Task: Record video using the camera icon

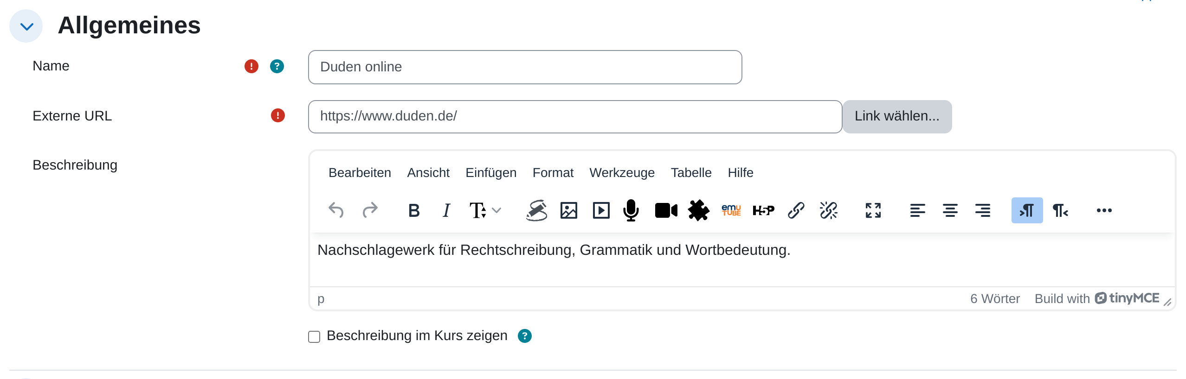Action: click(666, 210)
